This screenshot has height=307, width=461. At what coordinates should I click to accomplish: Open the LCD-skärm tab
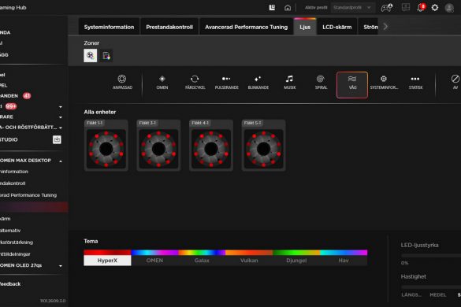337,27
